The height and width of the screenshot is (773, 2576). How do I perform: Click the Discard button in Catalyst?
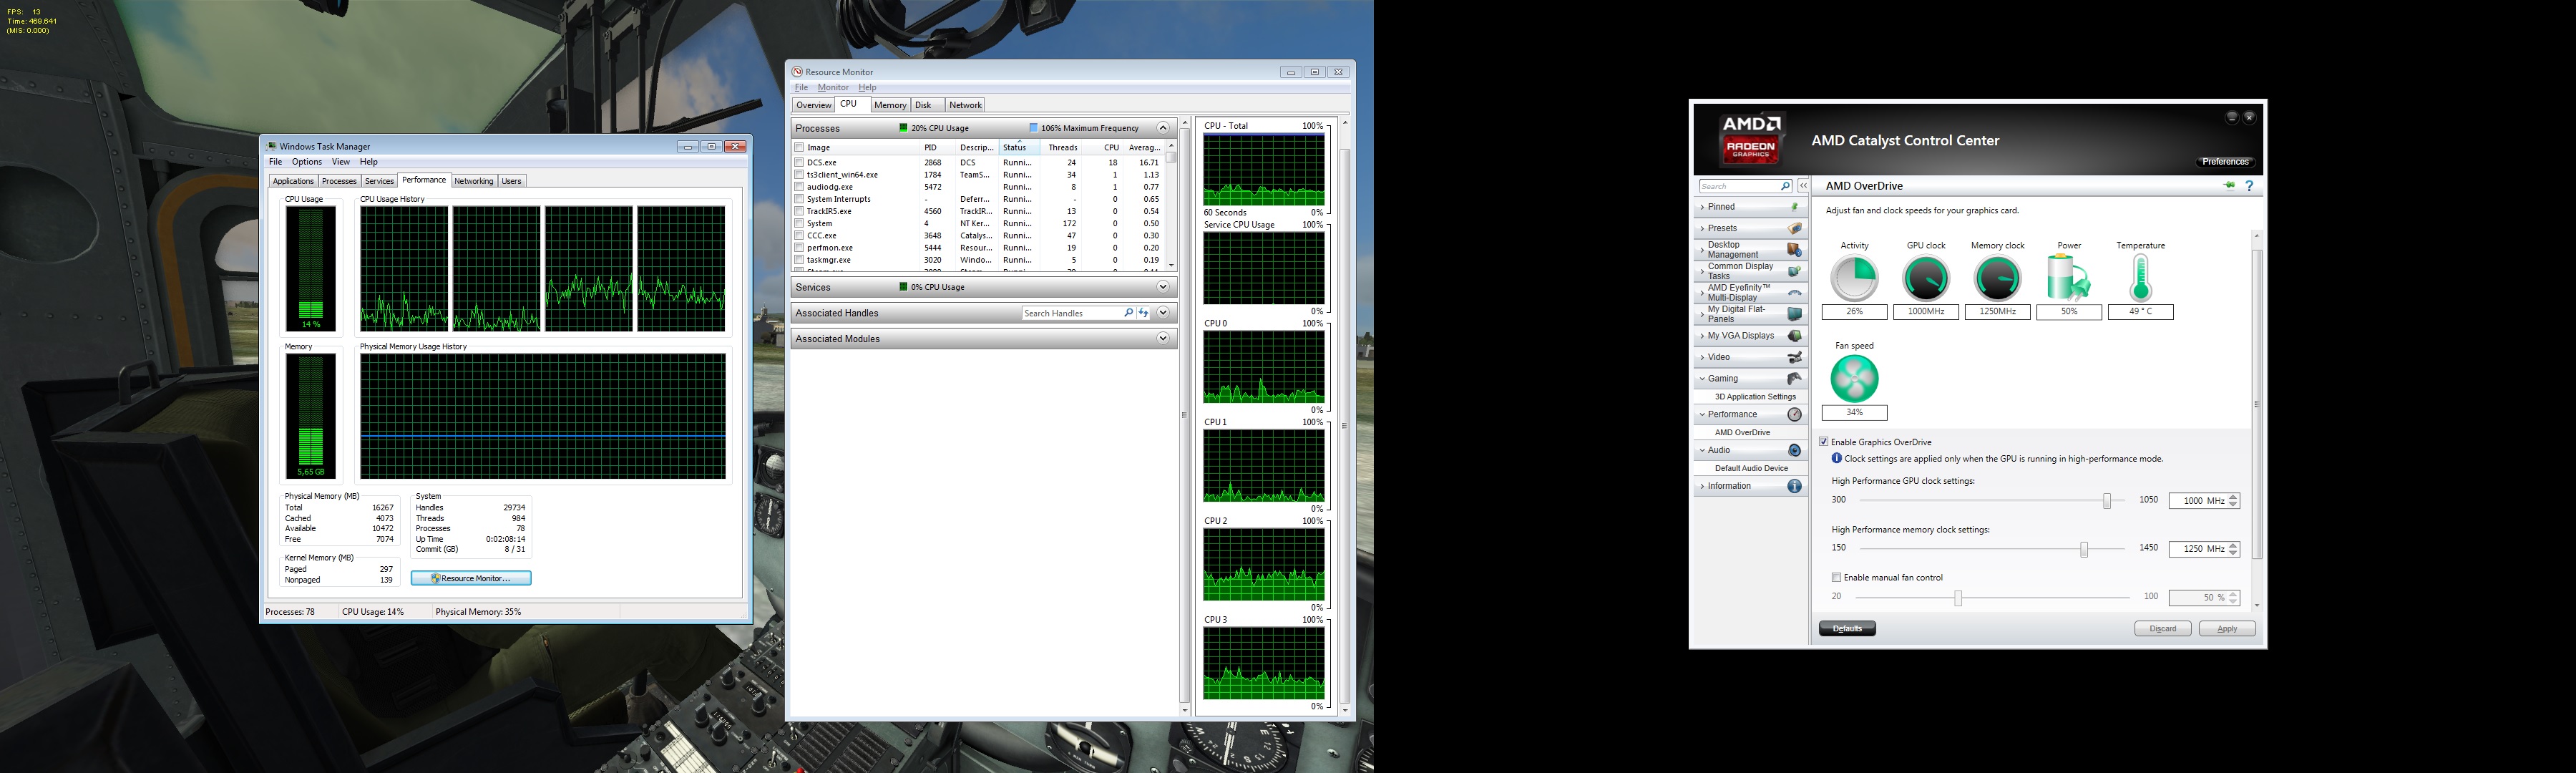coord(2163,629)
